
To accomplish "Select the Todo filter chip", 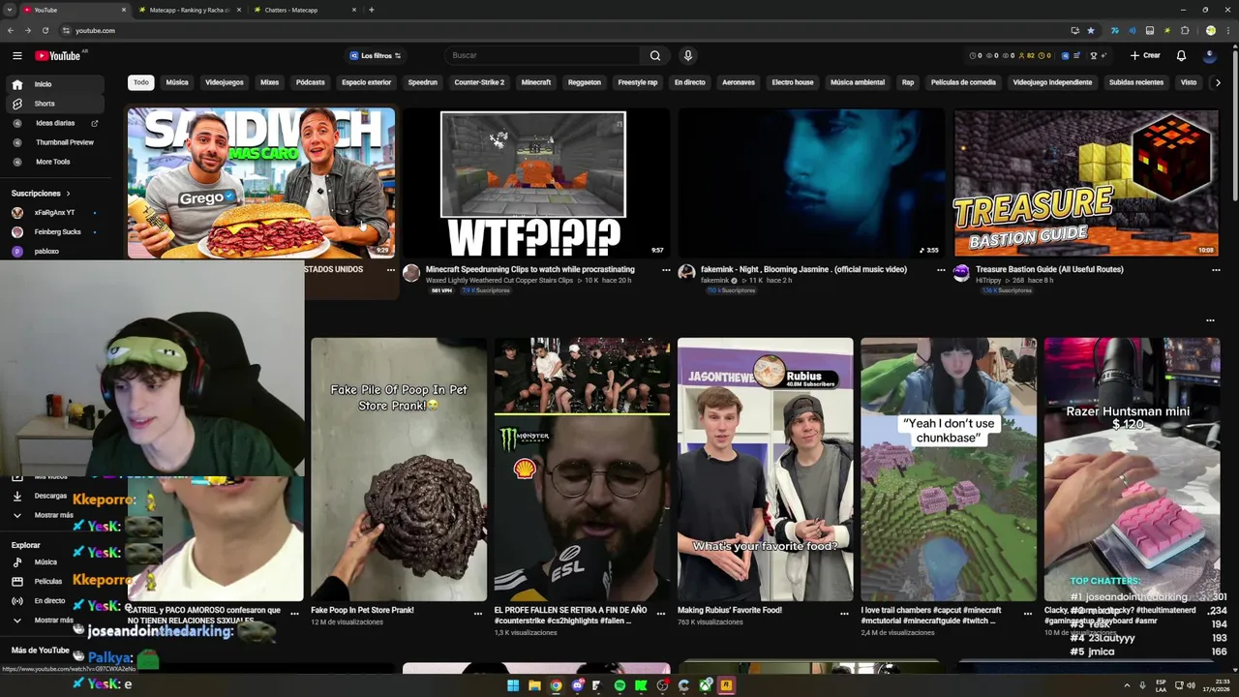I will point(141,82).
